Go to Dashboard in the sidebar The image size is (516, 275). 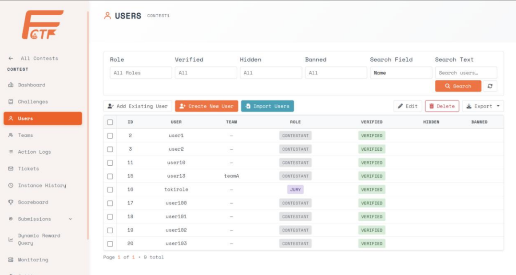pos(43,85)
